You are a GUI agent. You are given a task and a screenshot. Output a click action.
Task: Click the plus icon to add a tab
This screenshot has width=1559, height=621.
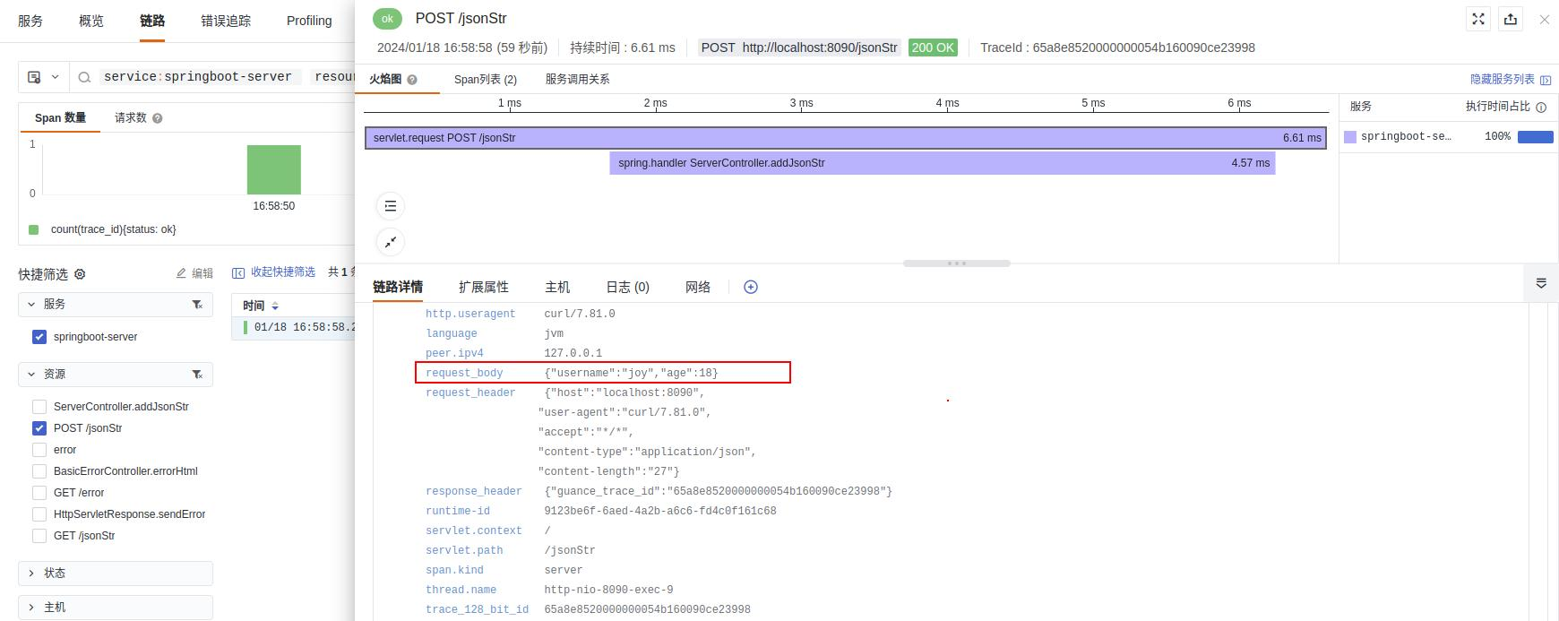click(751, 287)
